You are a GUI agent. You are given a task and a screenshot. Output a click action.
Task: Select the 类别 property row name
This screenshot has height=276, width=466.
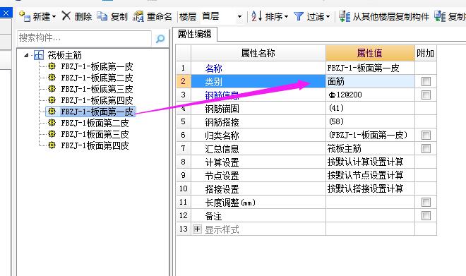pyautogui.click(x=258, y=81)
